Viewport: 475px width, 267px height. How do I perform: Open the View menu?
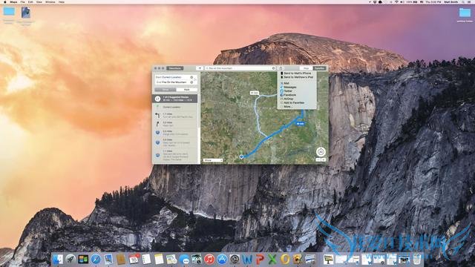click(39, 1)
